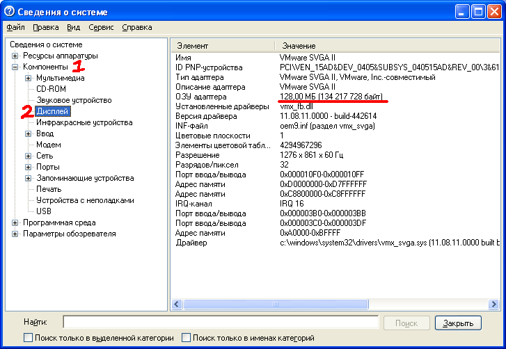The width and height of the screenshot is (506, 349).
Task: Select Дисплей in the tree
Action: [52, 111]
